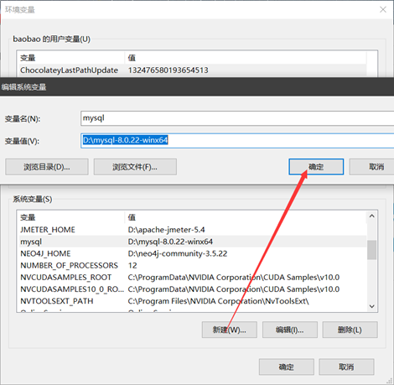This screenshot has width=394, height=385.
Task: Click 确定 at bottom of environment variables window
Action: (x=287, y=367)
